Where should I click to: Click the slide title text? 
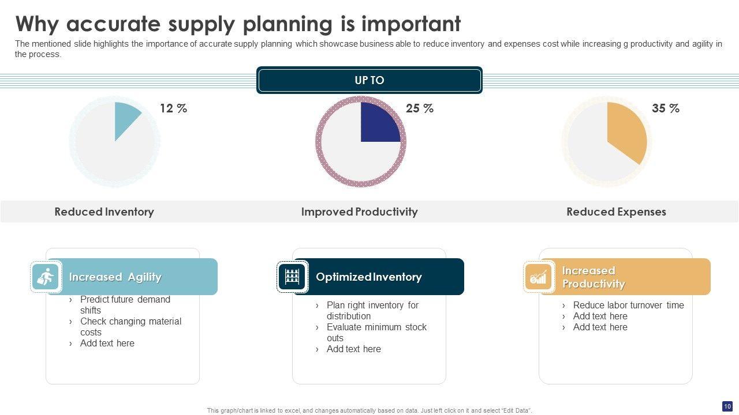pyautogui.click(x=238, y=24)
